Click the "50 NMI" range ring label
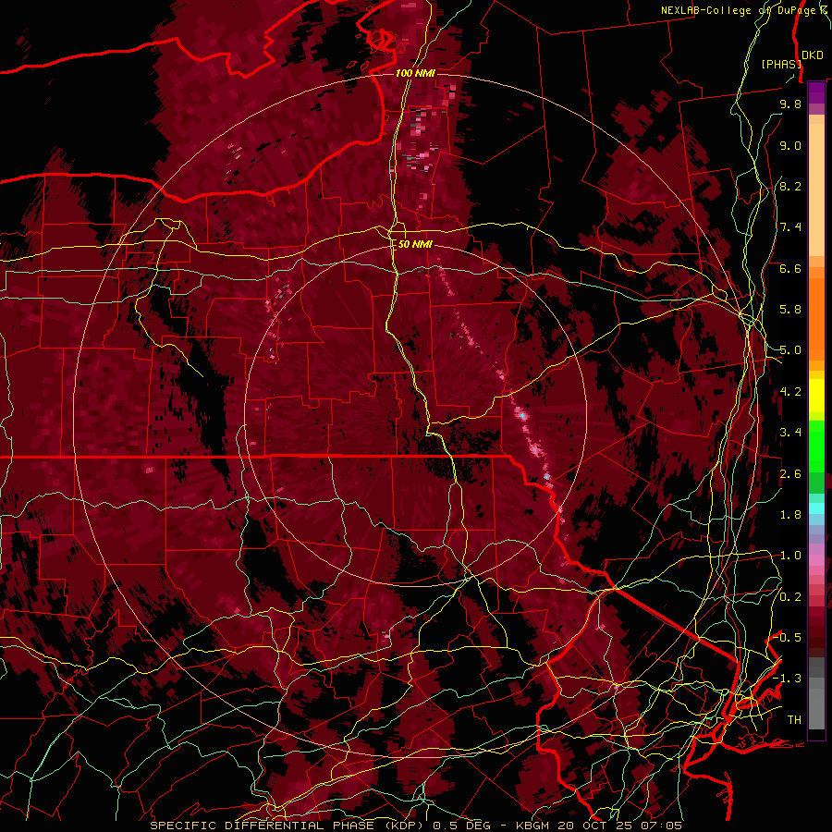 pos(415,244)
